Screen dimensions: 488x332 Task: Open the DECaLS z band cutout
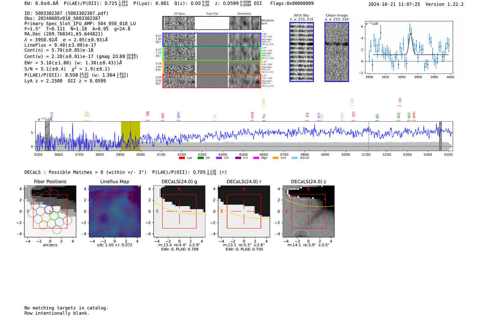(x=308, y=211)
